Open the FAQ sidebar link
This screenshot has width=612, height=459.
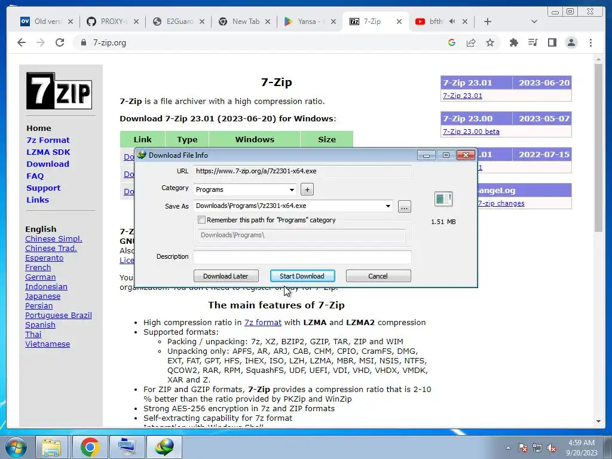point(35,176)
